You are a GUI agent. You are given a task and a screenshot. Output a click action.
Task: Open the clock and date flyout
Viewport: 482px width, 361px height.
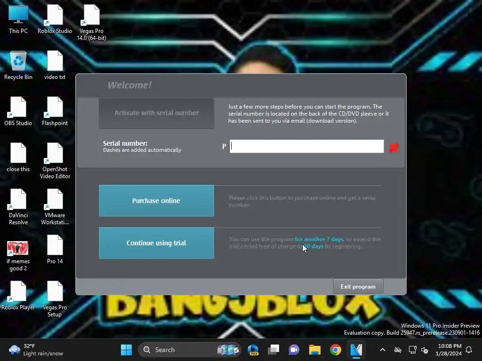pyautogui.click(x=449, y=350)
